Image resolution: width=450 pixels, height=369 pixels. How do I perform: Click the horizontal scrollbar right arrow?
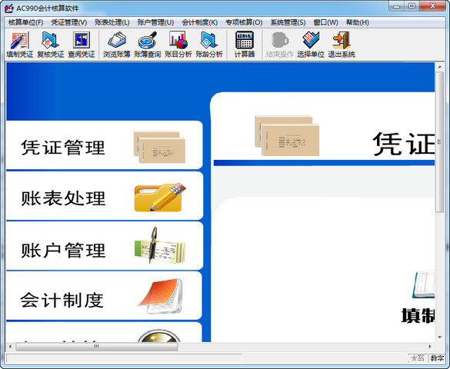pos(430,347)
